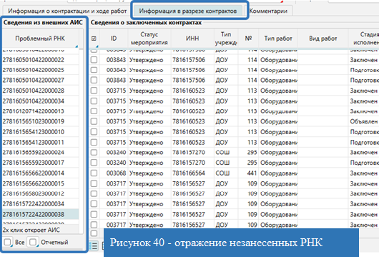The image size is (379, 259).
Task: Select РНК 278161565802300012
Action: 41,193
